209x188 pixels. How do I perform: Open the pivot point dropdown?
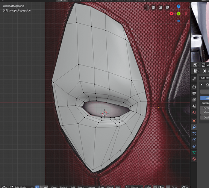148,187
